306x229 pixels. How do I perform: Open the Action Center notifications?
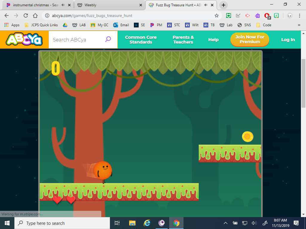(x=296, y=223)
